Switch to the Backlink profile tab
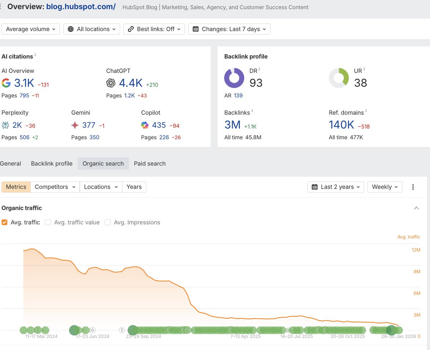Screen dimensions: 430x350 pos(52,164)
